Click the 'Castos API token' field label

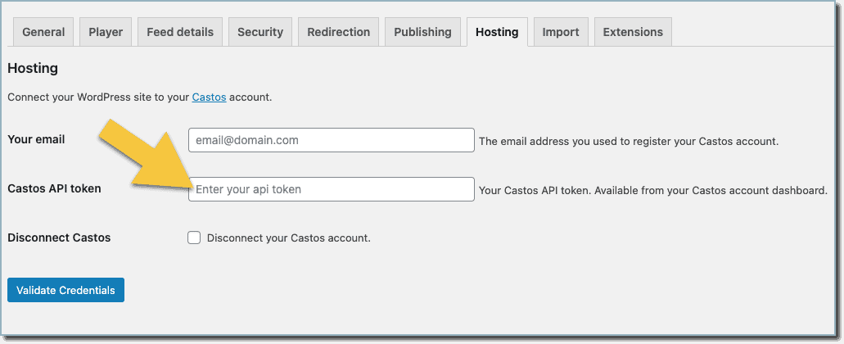point(54,188)
